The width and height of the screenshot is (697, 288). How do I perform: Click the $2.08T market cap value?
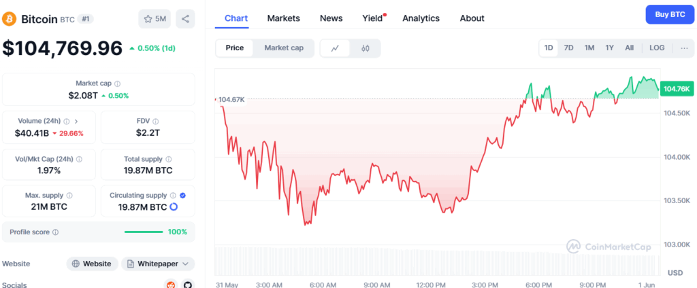click(83, 95)
